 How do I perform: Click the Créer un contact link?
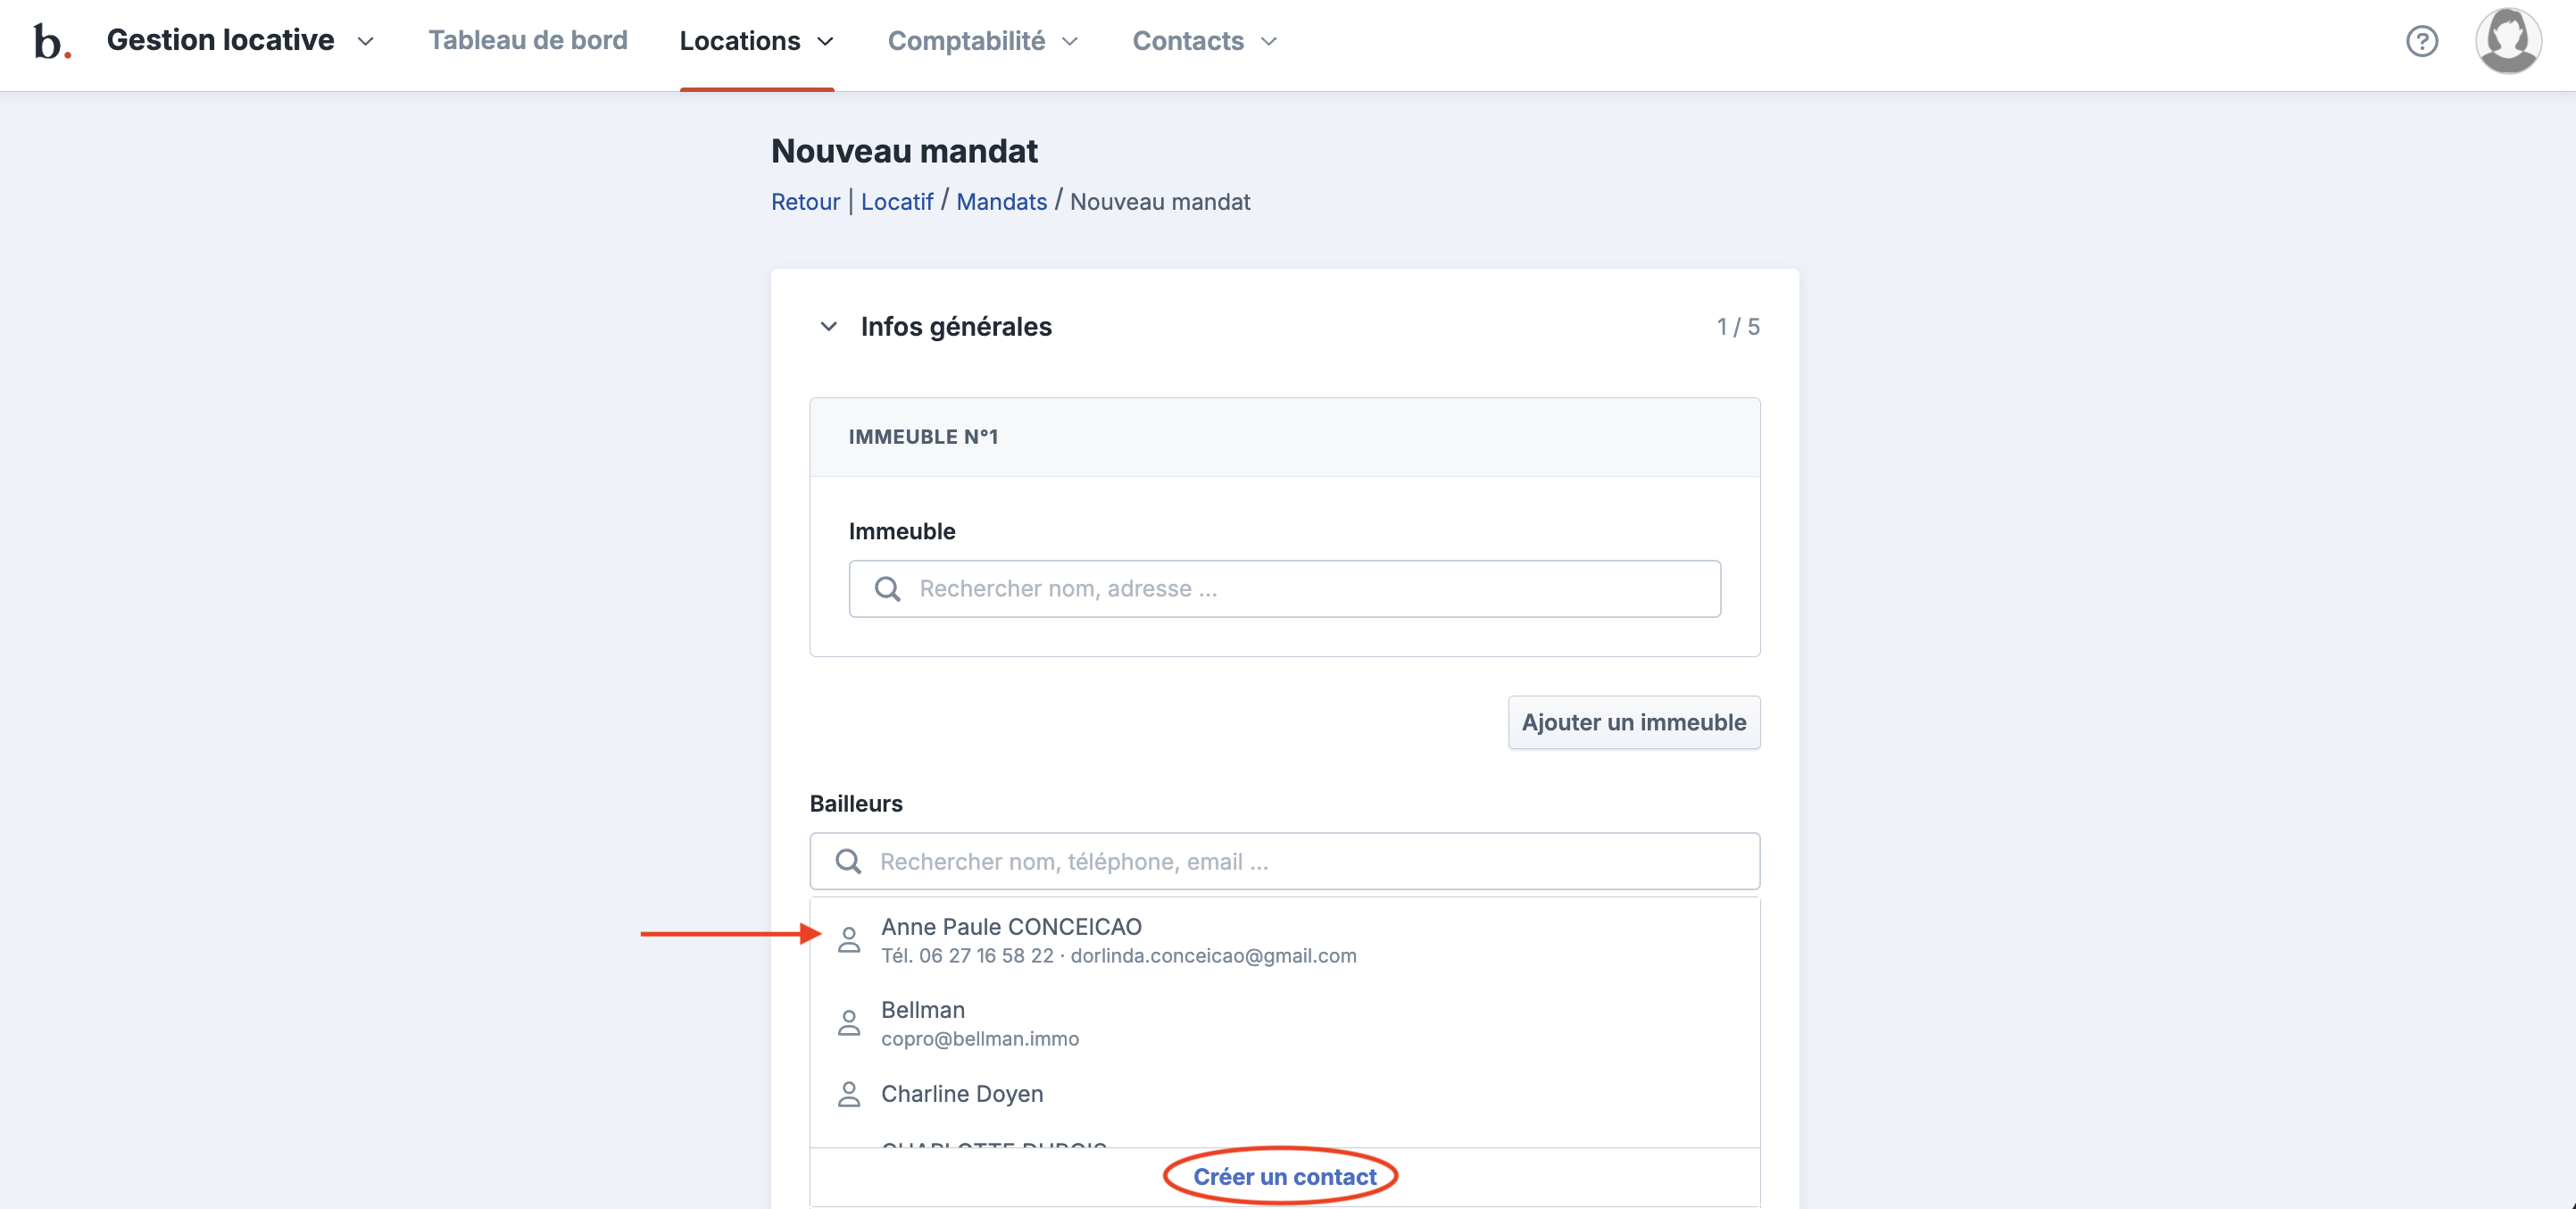point(1284,1176)
